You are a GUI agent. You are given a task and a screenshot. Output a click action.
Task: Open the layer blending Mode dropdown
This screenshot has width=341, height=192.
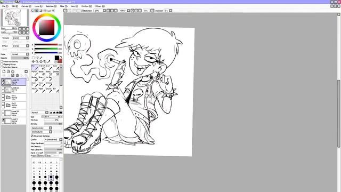20,54
